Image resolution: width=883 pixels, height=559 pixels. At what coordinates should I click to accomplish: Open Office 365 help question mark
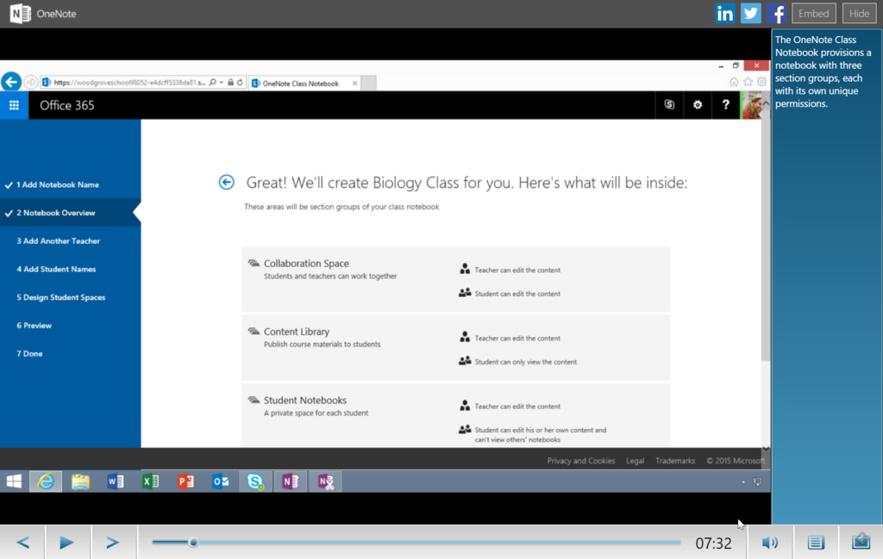click(725, 104)
